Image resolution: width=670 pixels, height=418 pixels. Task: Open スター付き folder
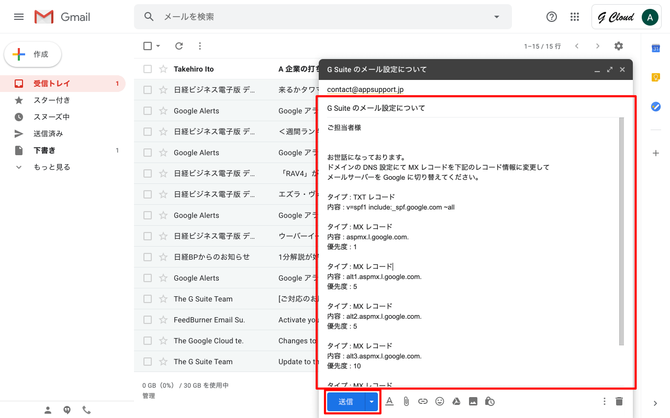point(63,100)
